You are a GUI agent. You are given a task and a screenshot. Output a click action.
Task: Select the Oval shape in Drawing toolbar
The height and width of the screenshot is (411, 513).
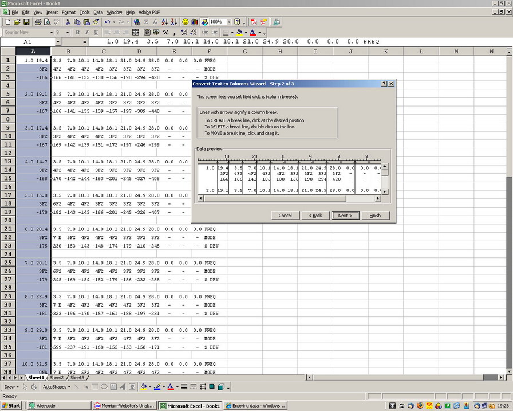coord(104,387)
